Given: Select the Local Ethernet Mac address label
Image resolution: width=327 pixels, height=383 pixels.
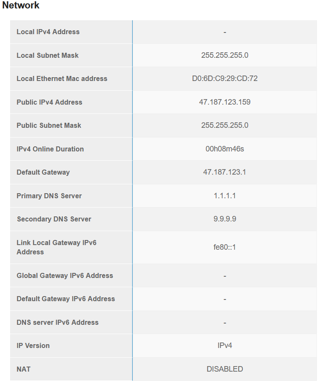Looking at the screenshot, I should click(x=62, y=78).
